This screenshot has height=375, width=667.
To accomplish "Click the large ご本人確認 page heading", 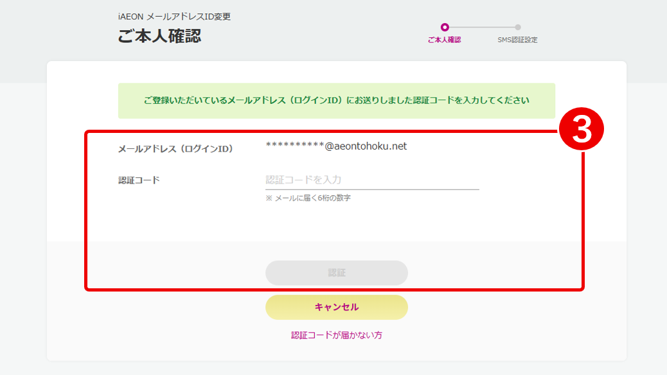I will pos(159,36).
